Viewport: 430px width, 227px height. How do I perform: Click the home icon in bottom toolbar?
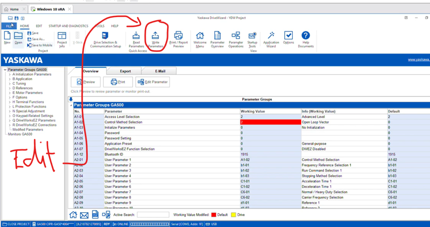73,215
